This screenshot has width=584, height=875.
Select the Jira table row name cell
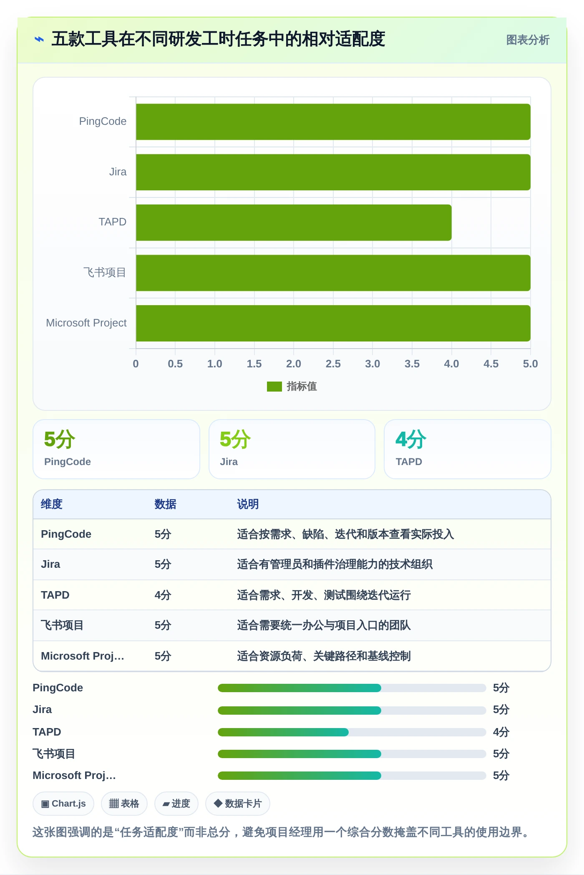point(50,564)
